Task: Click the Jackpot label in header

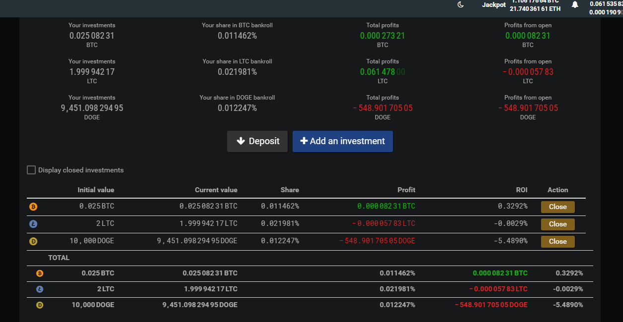Action: tap(494, 4)
